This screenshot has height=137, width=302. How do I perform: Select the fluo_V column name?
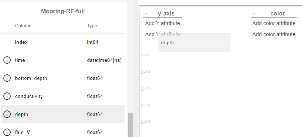click(22, 133)
